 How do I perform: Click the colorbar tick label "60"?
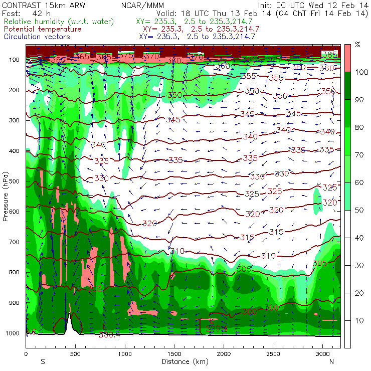359,182
